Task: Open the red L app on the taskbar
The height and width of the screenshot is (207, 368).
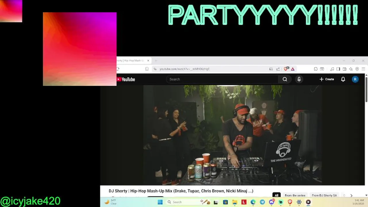Action: tap(244, 202)
